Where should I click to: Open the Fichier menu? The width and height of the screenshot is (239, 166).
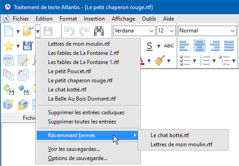click(x=21, y=19)
